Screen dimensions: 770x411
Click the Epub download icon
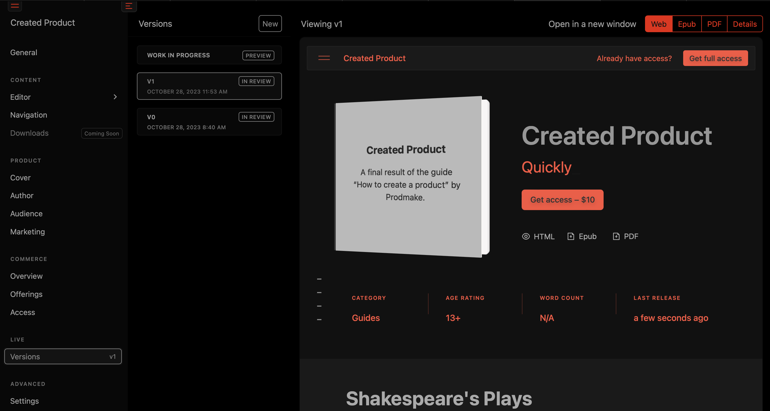(x=571, y=236)
